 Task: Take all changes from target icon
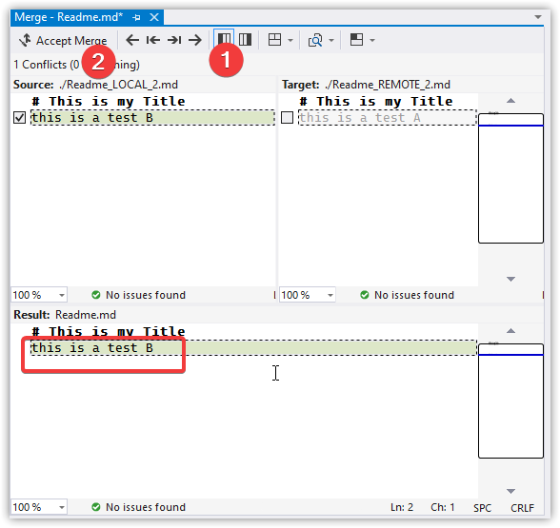coord(245,40)
